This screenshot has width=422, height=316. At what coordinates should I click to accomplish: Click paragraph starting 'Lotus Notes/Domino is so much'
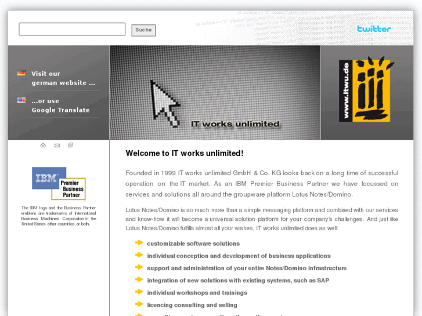(262, 219)
